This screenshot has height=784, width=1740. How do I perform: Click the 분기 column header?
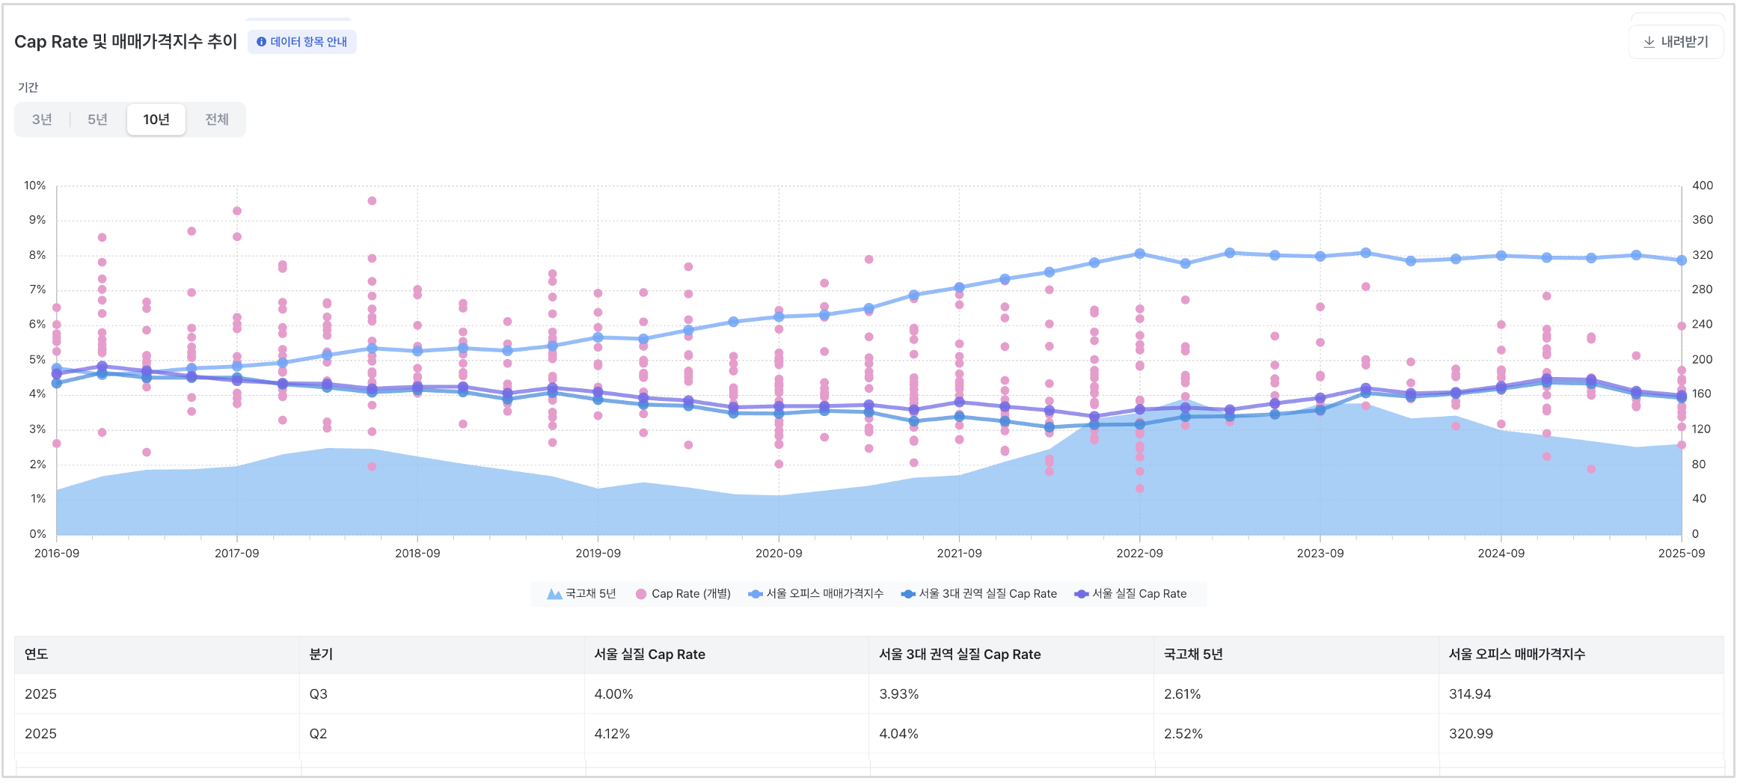click(x=321, y=655)
